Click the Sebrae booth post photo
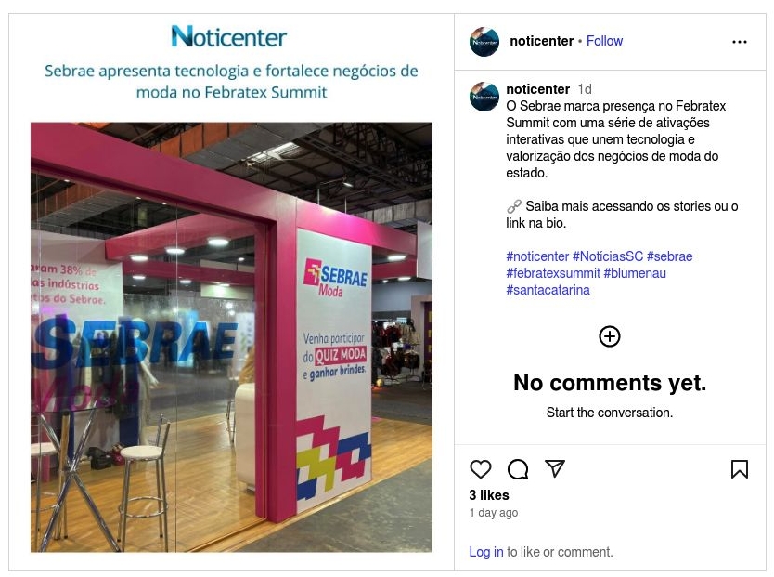774x577 pixels. (231, 337)
